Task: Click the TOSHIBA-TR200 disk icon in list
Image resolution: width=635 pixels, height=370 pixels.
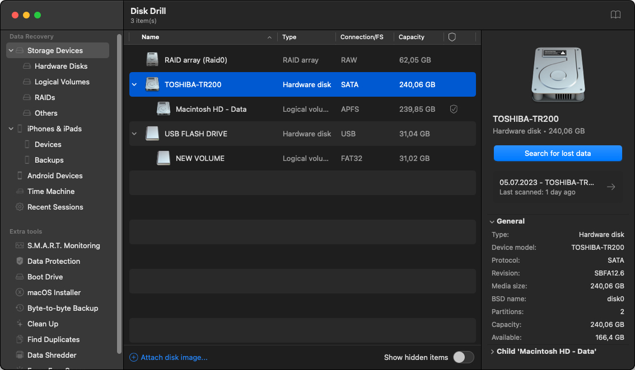Action: pyautogui.click(x=152, y=84)
